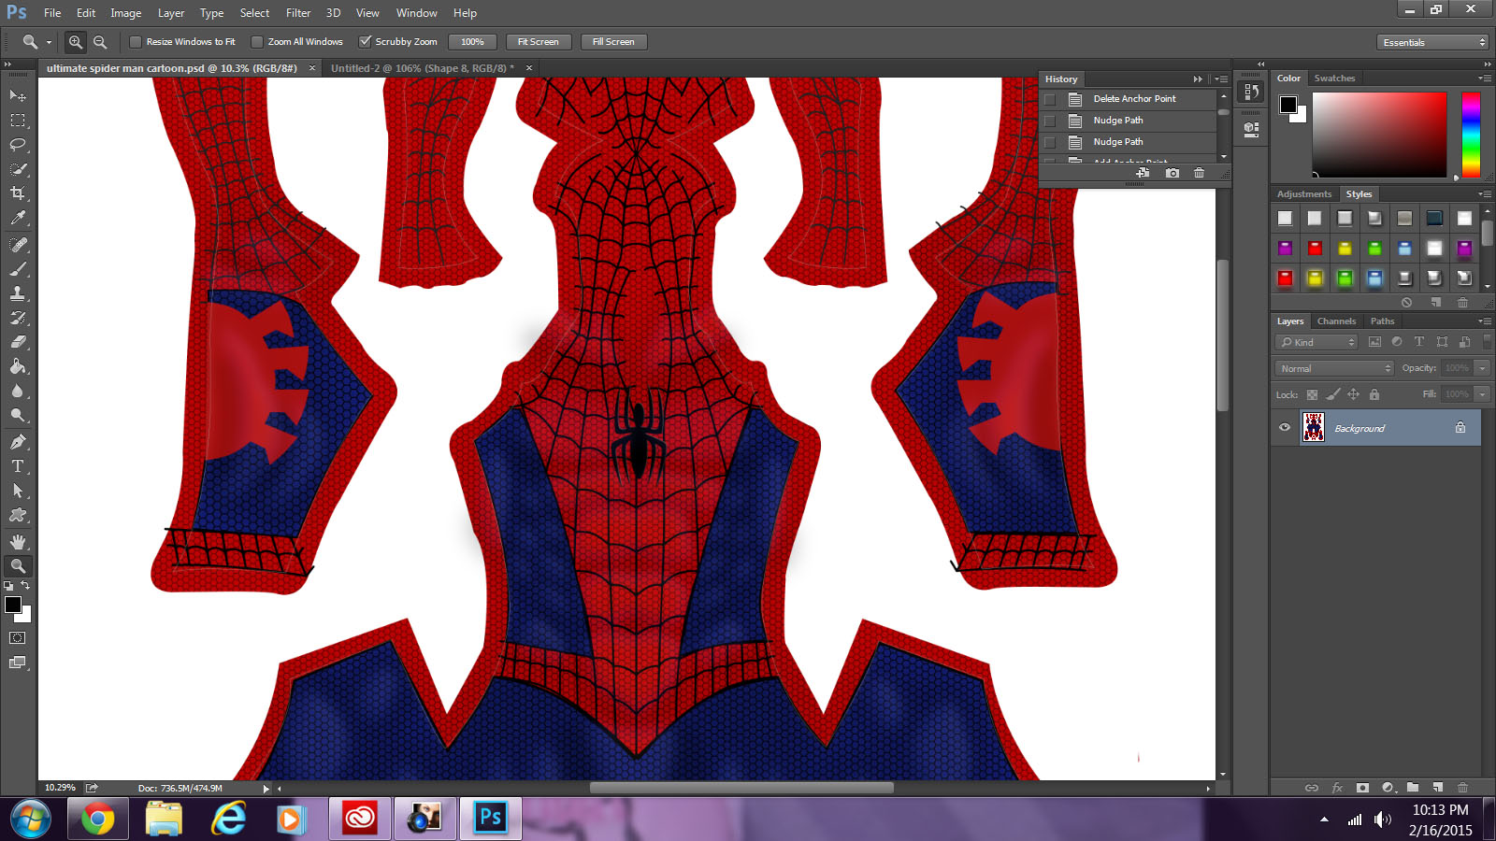Select the Quick Selection tool
The width and height of the screenshot is (1496, 841).
point(18,168)
